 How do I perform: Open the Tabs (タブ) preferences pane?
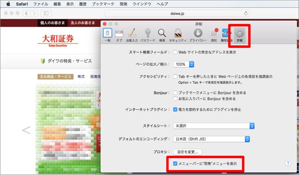point(119,35)
